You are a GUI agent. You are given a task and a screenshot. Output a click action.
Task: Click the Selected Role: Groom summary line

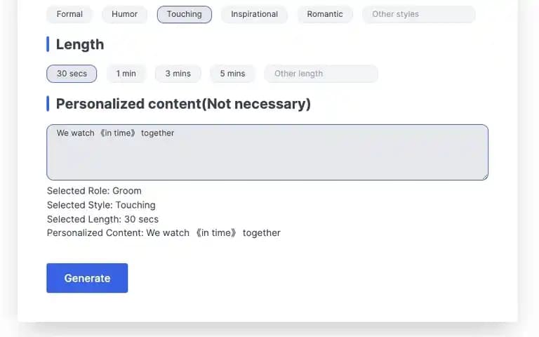(94, 191)
